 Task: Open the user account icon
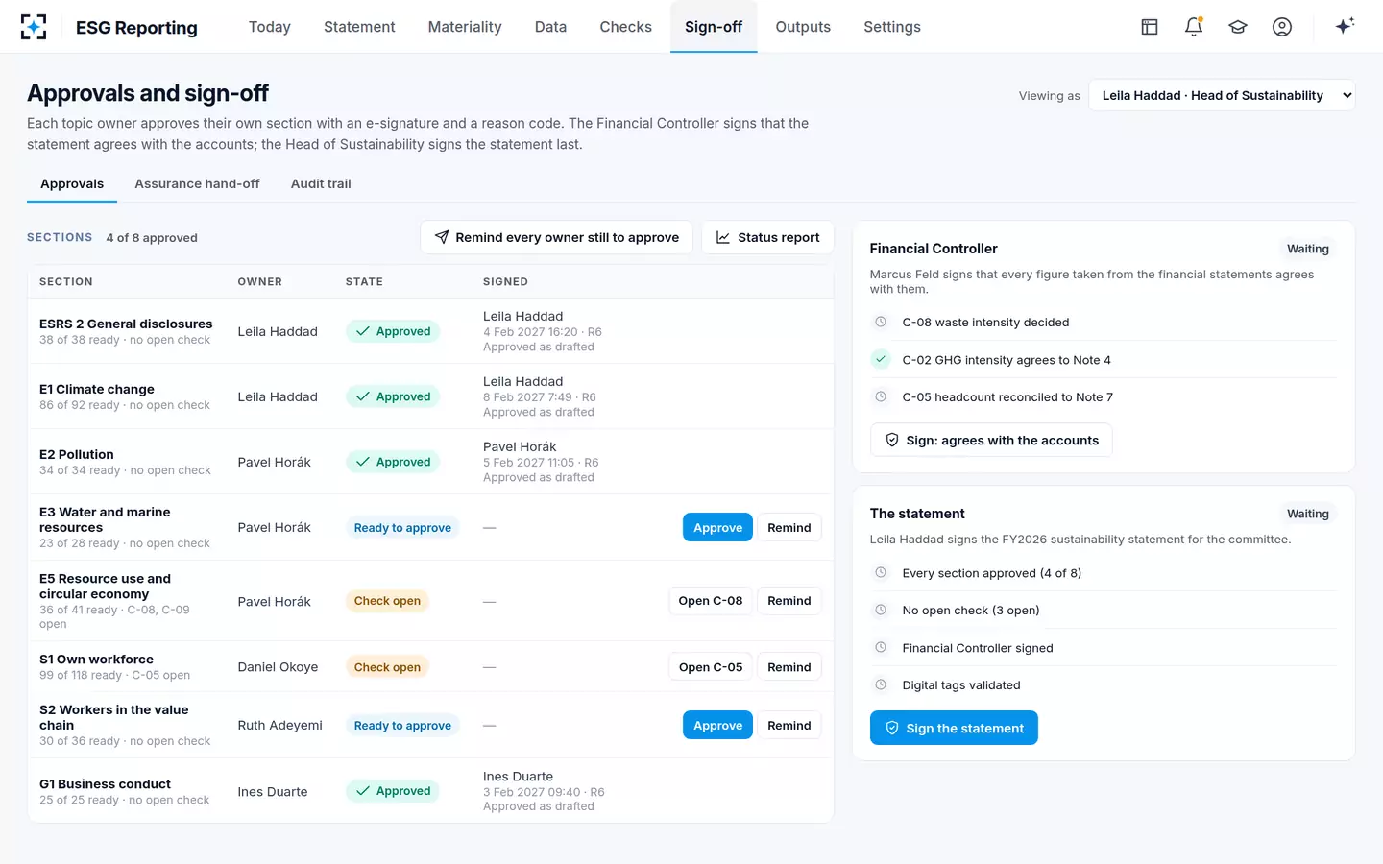[1282, 27]
